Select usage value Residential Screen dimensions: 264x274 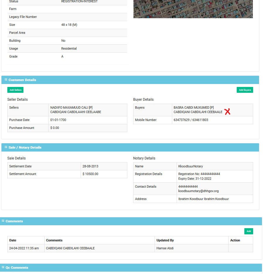(69, 48)
